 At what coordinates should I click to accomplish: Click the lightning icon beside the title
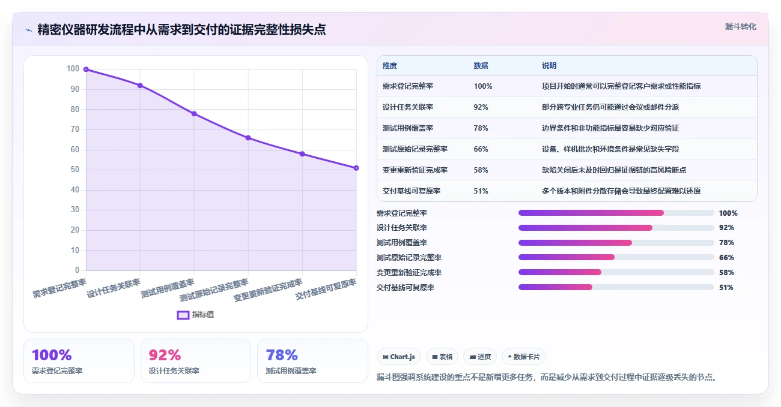click(28, 30)
